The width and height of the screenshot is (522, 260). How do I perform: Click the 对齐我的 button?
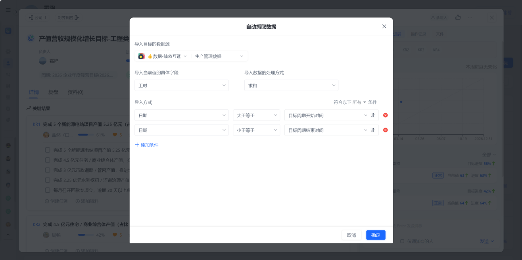click(69, 17)
